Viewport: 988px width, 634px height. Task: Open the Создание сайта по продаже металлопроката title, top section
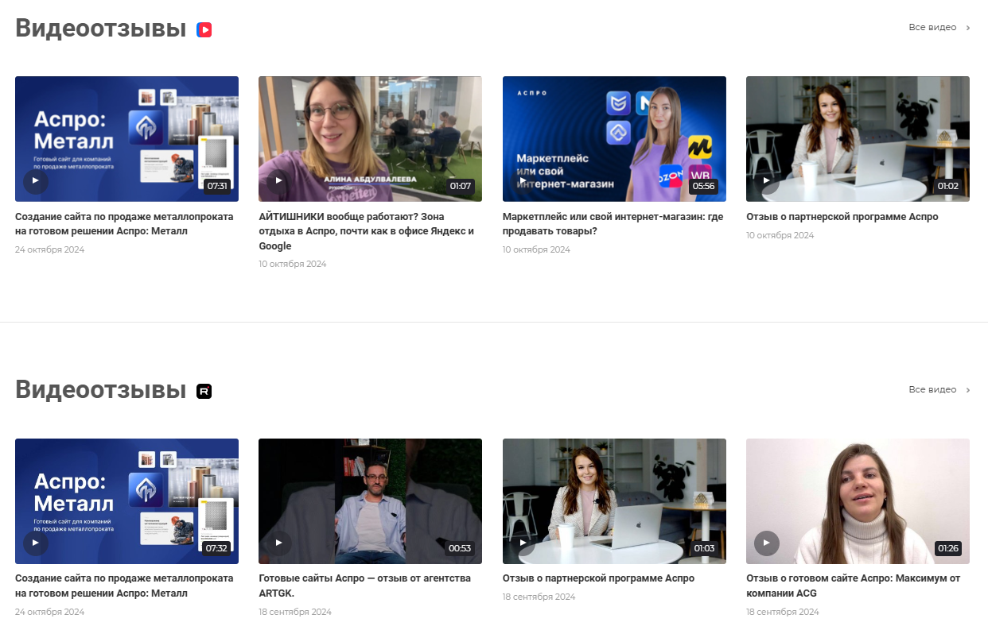click(x=124, y=224)
